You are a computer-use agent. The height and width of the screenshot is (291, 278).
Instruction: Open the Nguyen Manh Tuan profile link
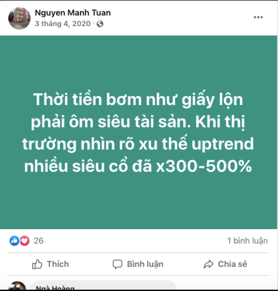(x=73, y=13)
